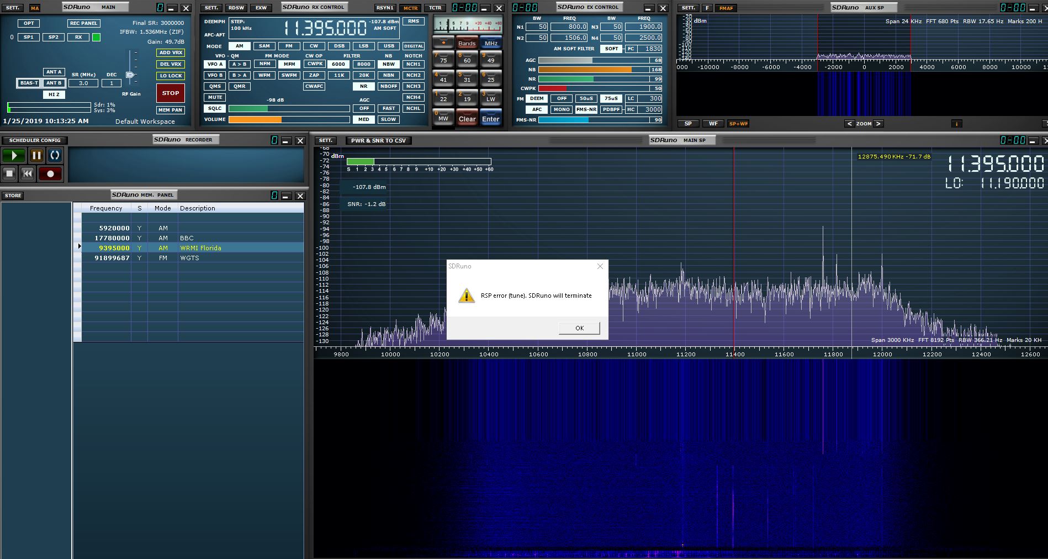Zoom in Aux SP with right arrow

point(878,124)
